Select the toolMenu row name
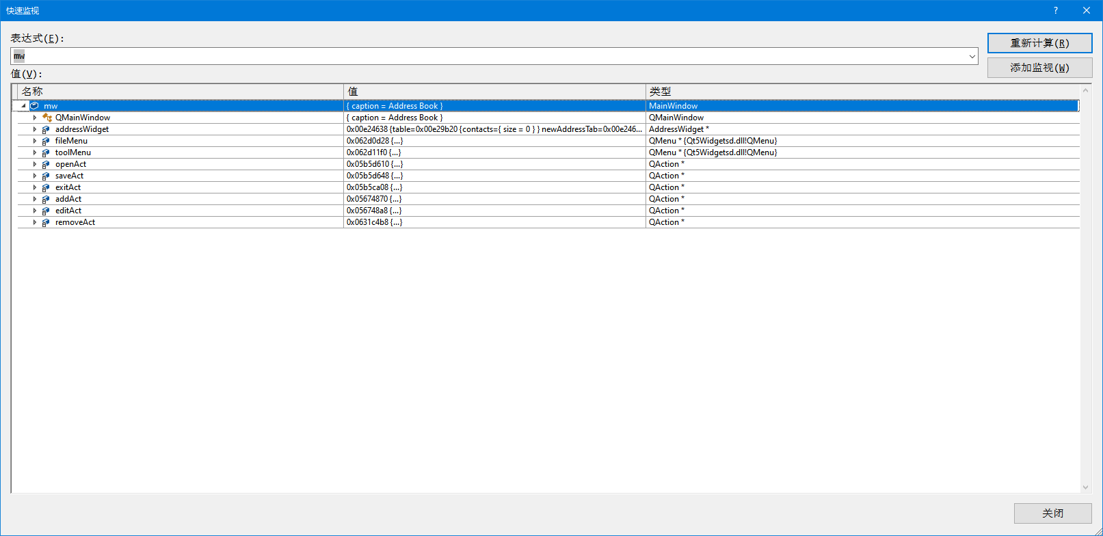The width and height of the screenshot is (1103, 536). 73,152
